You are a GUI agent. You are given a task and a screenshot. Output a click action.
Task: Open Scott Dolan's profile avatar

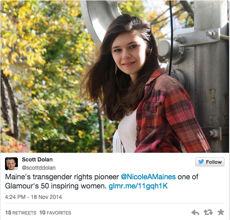(11, 164)
